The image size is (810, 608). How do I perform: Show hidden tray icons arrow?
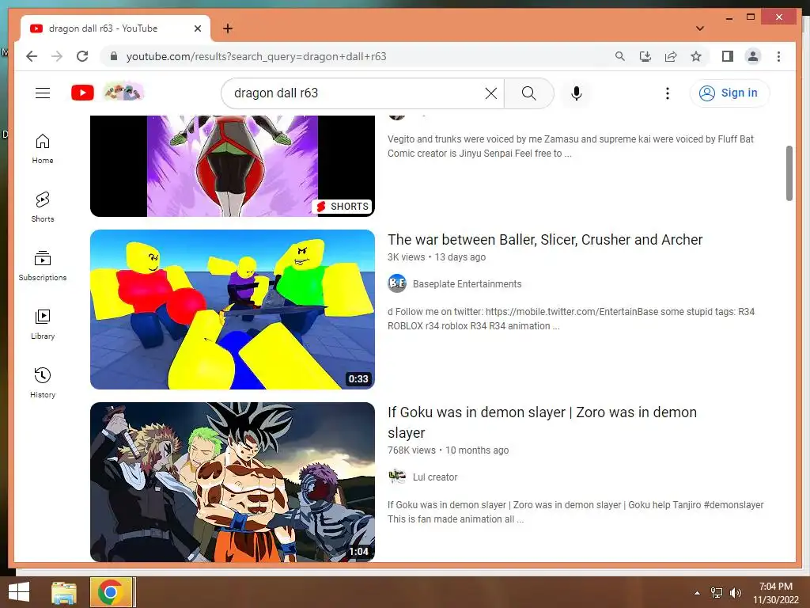point(697,593)
